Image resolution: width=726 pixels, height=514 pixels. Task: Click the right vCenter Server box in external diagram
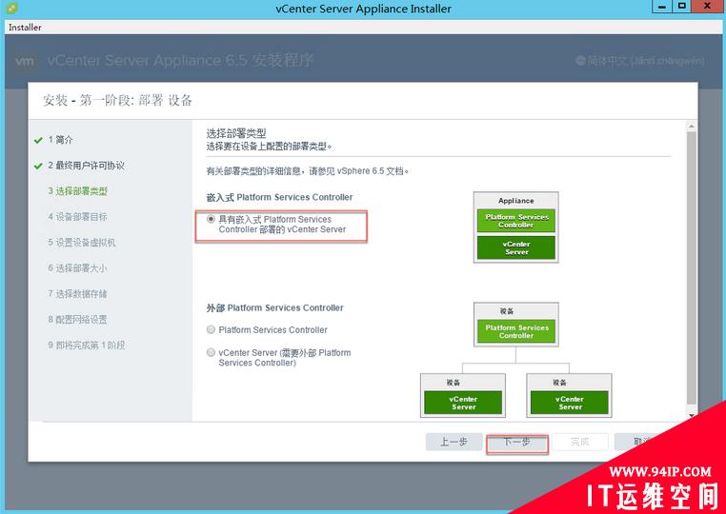tap(570, 403)
